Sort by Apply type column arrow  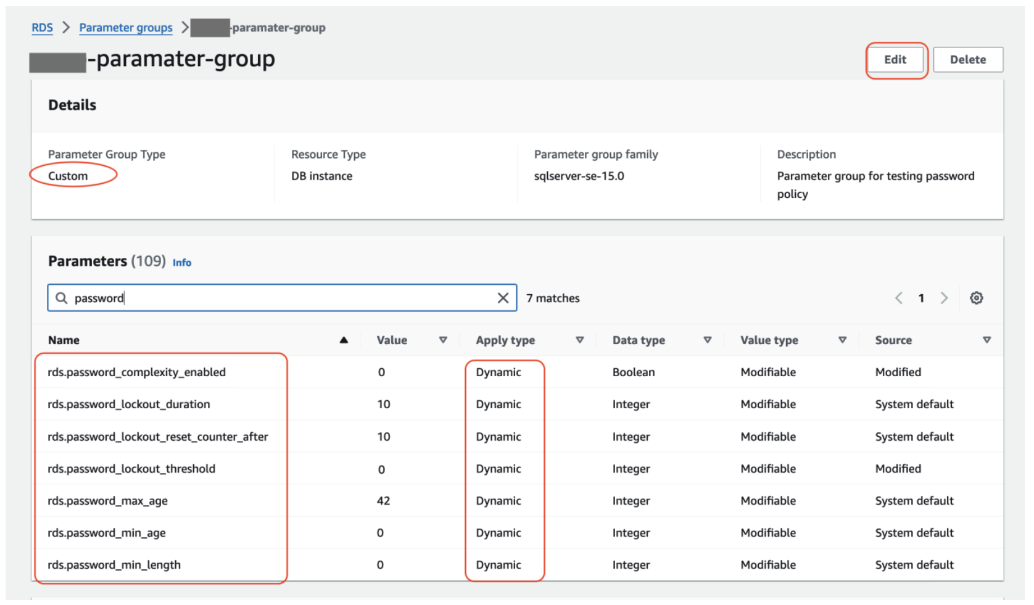click(x=579, y=340)
